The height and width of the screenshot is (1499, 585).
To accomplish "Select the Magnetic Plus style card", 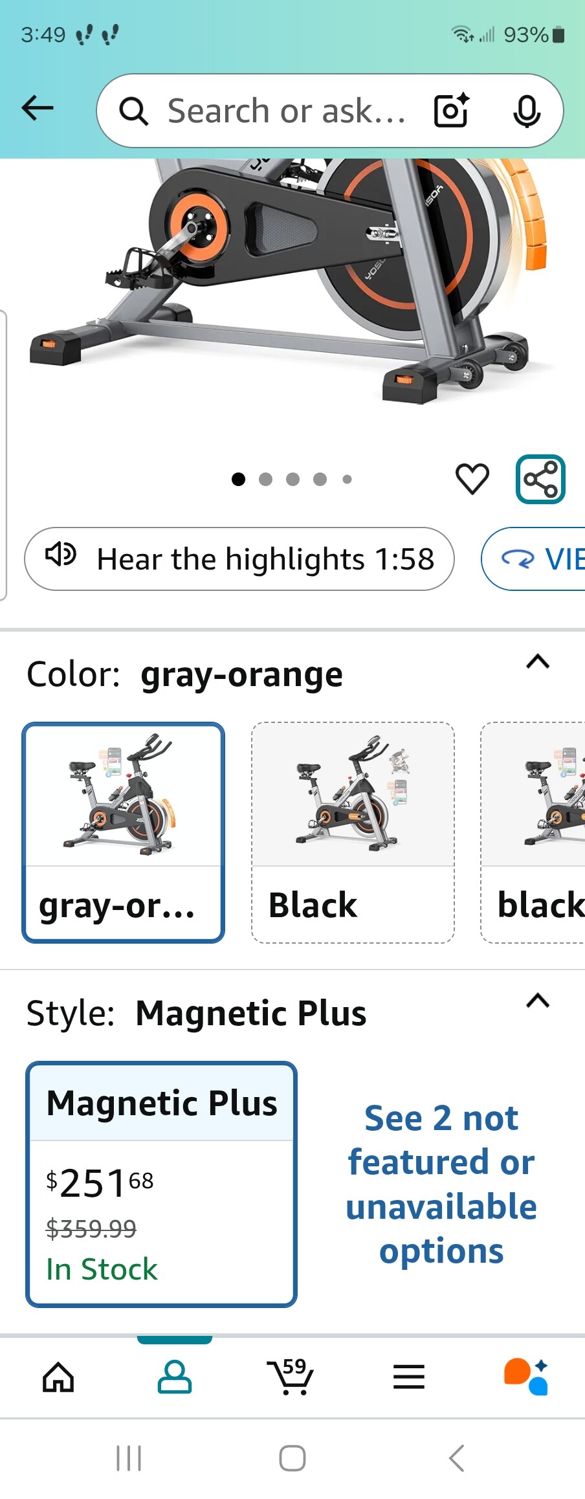I will (x=161, y=1184).
